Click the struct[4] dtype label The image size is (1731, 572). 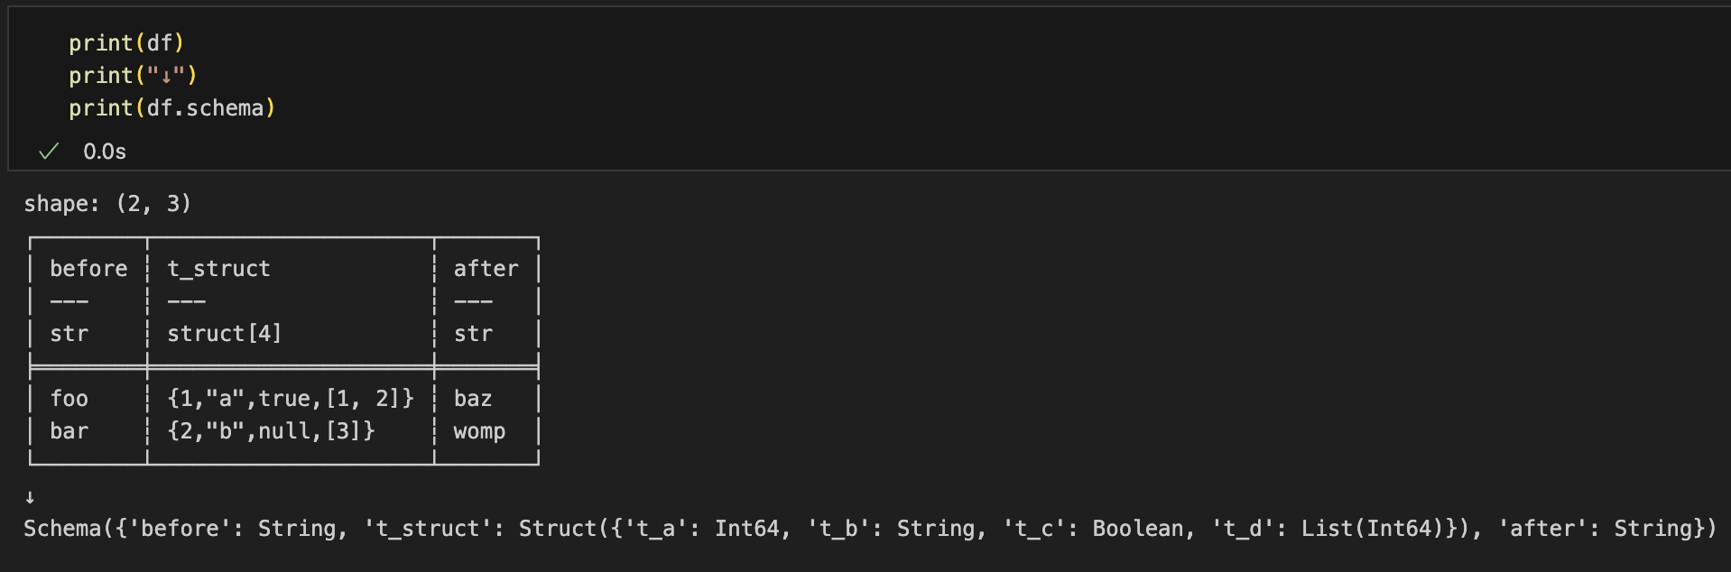pyautogui.click(x=224, y=334)
